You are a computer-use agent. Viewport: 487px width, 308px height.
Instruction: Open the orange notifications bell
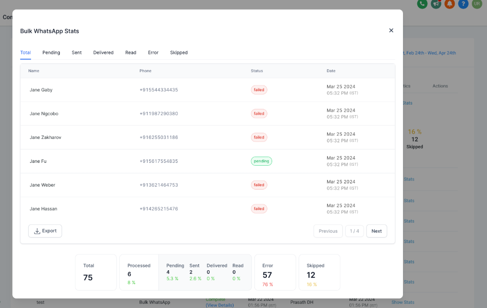click(x=449, y=4)
